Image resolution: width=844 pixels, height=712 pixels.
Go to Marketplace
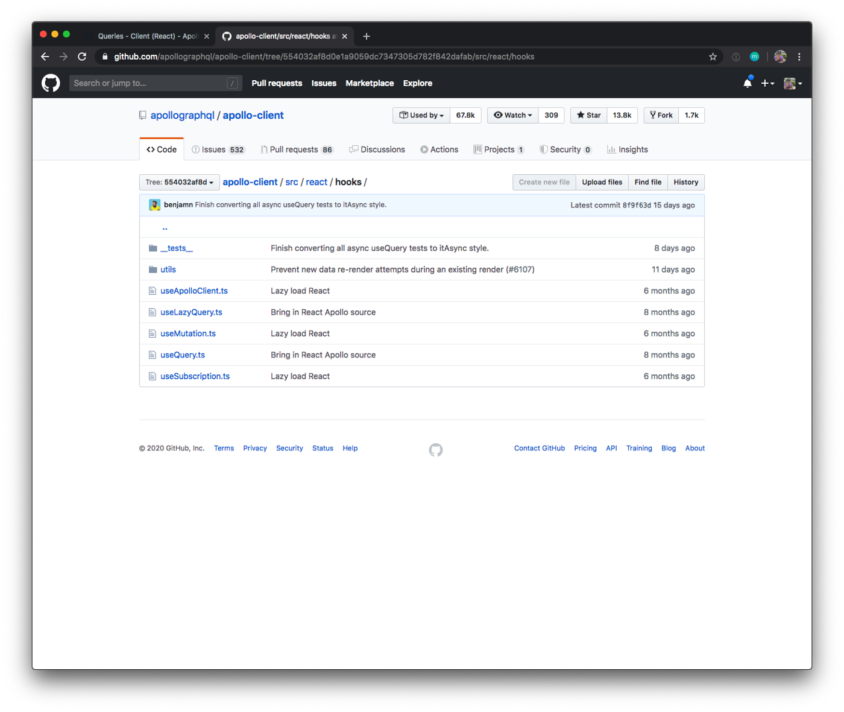click(370, 83)
